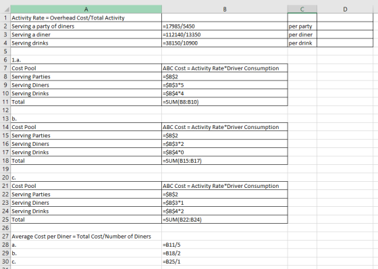
Task: Click cell 'b.' in row 29
Action: pyautogui.click(x=86, y=253)
